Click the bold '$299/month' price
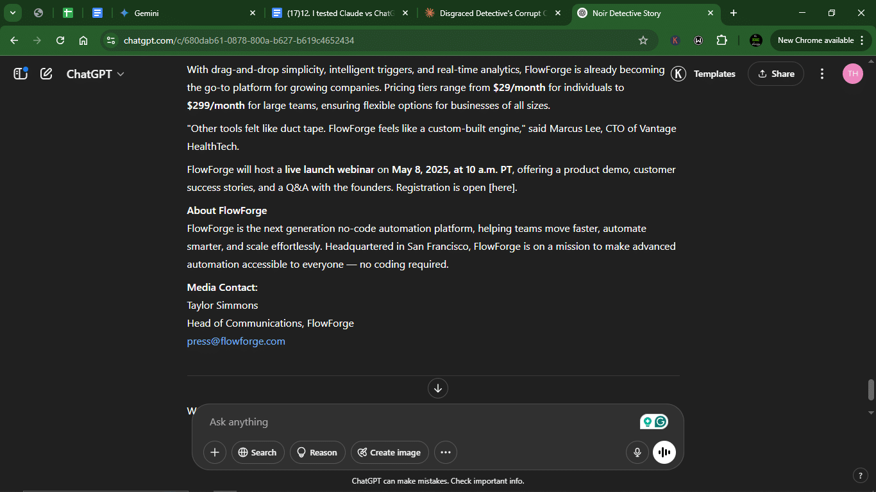The image size is (876, 492). [216, 106]
